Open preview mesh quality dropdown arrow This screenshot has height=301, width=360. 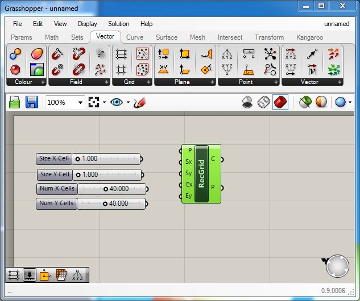point(350,102)
